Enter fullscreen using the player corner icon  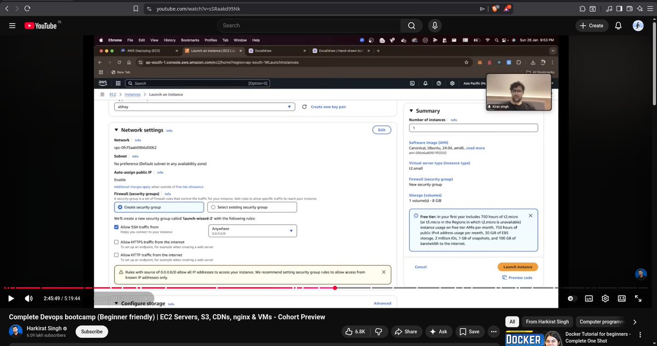click(638, 298)
